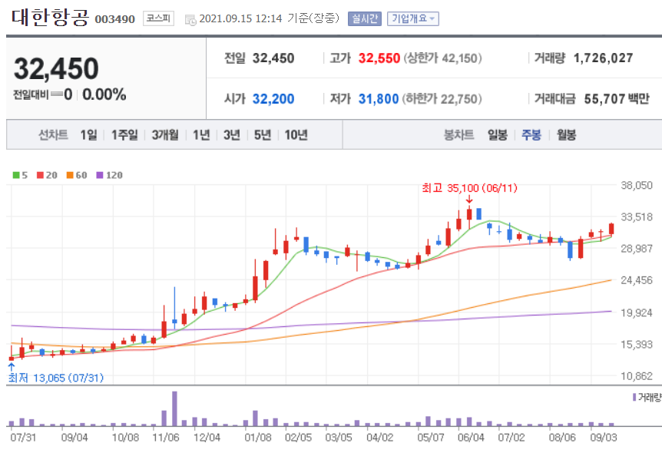This screenshot has width=662, height=456.
Task: Select the 5년 line chart tab
Action: (x=262, y=134)
